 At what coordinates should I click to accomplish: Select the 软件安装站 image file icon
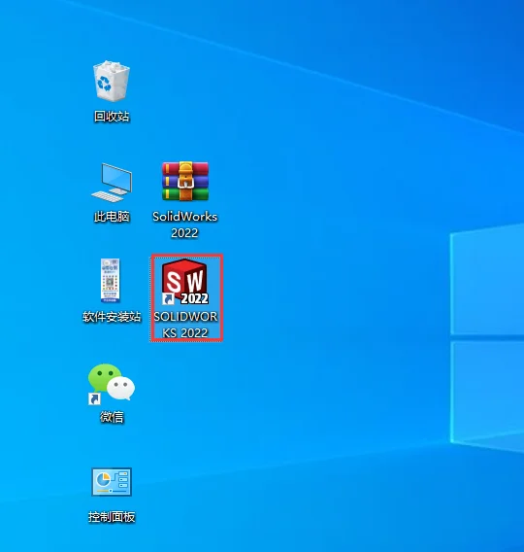click(111, 281)
